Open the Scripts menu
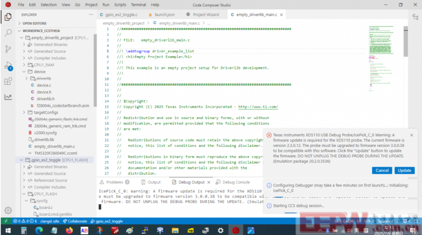This screenshot has height=235, width=422. coord(120,5)
